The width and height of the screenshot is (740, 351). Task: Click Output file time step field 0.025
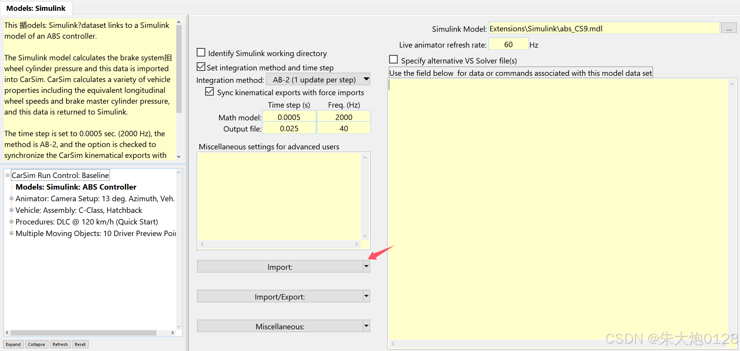(x=289, y=128)
